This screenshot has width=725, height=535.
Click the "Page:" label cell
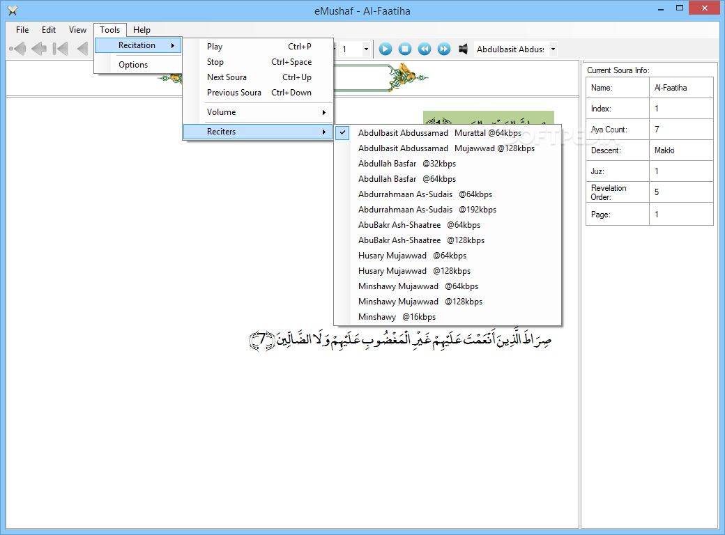[x=618, y=215]
